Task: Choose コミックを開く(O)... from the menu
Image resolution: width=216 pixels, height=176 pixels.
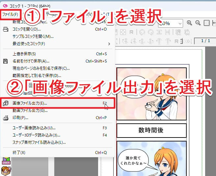Action: tap(58, 29)
